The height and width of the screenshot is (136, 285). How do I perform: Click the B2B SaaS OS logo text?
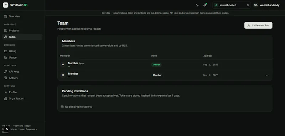(19, 5)
